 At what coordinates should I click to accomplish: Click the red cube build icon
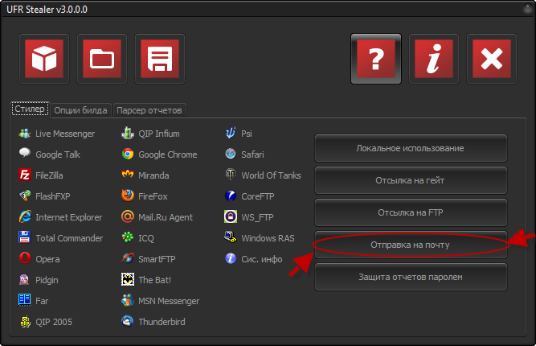point(44,59)
